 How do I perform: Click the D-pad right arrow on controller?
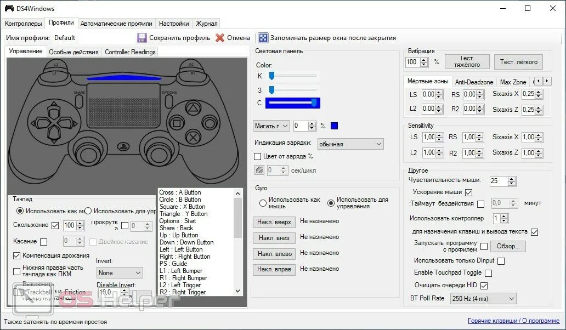tap(68, 123)
